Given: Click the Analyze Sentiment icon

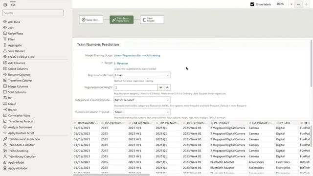Looking at the screenshot, I should tap(5, 127).
